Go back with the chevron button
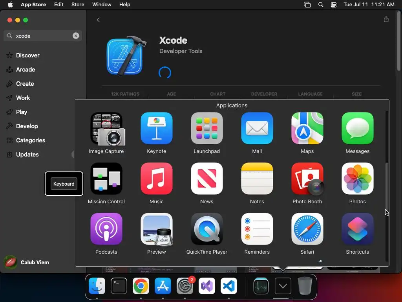 98,20
